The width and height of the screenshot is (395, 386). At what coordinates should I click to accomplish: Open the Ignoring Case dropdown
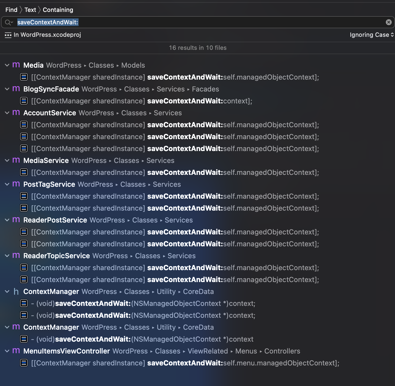point(371,35)
